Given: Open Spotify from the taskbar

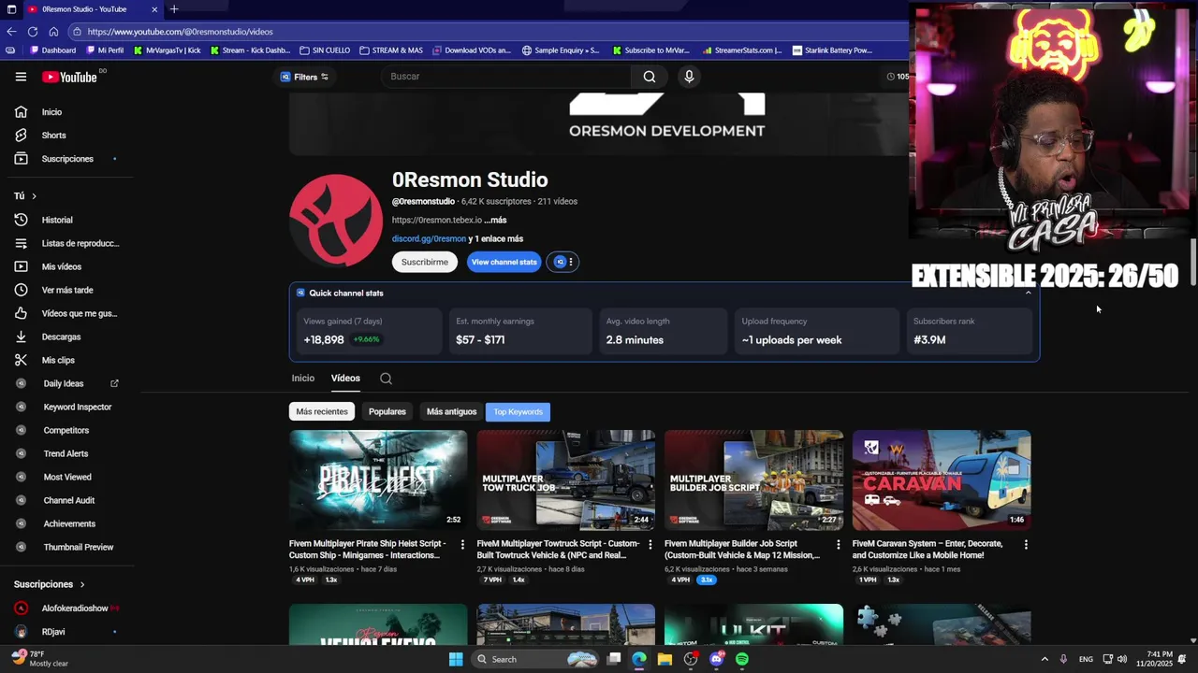Looking at the screenshot, I should (742, 659).
